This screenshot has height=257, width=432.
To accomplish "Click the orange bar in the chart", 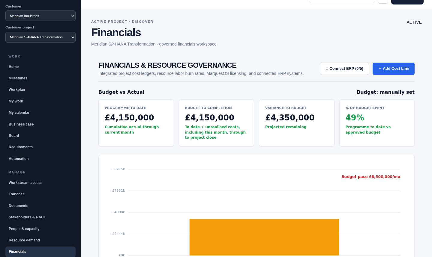I will click(264, 237).
